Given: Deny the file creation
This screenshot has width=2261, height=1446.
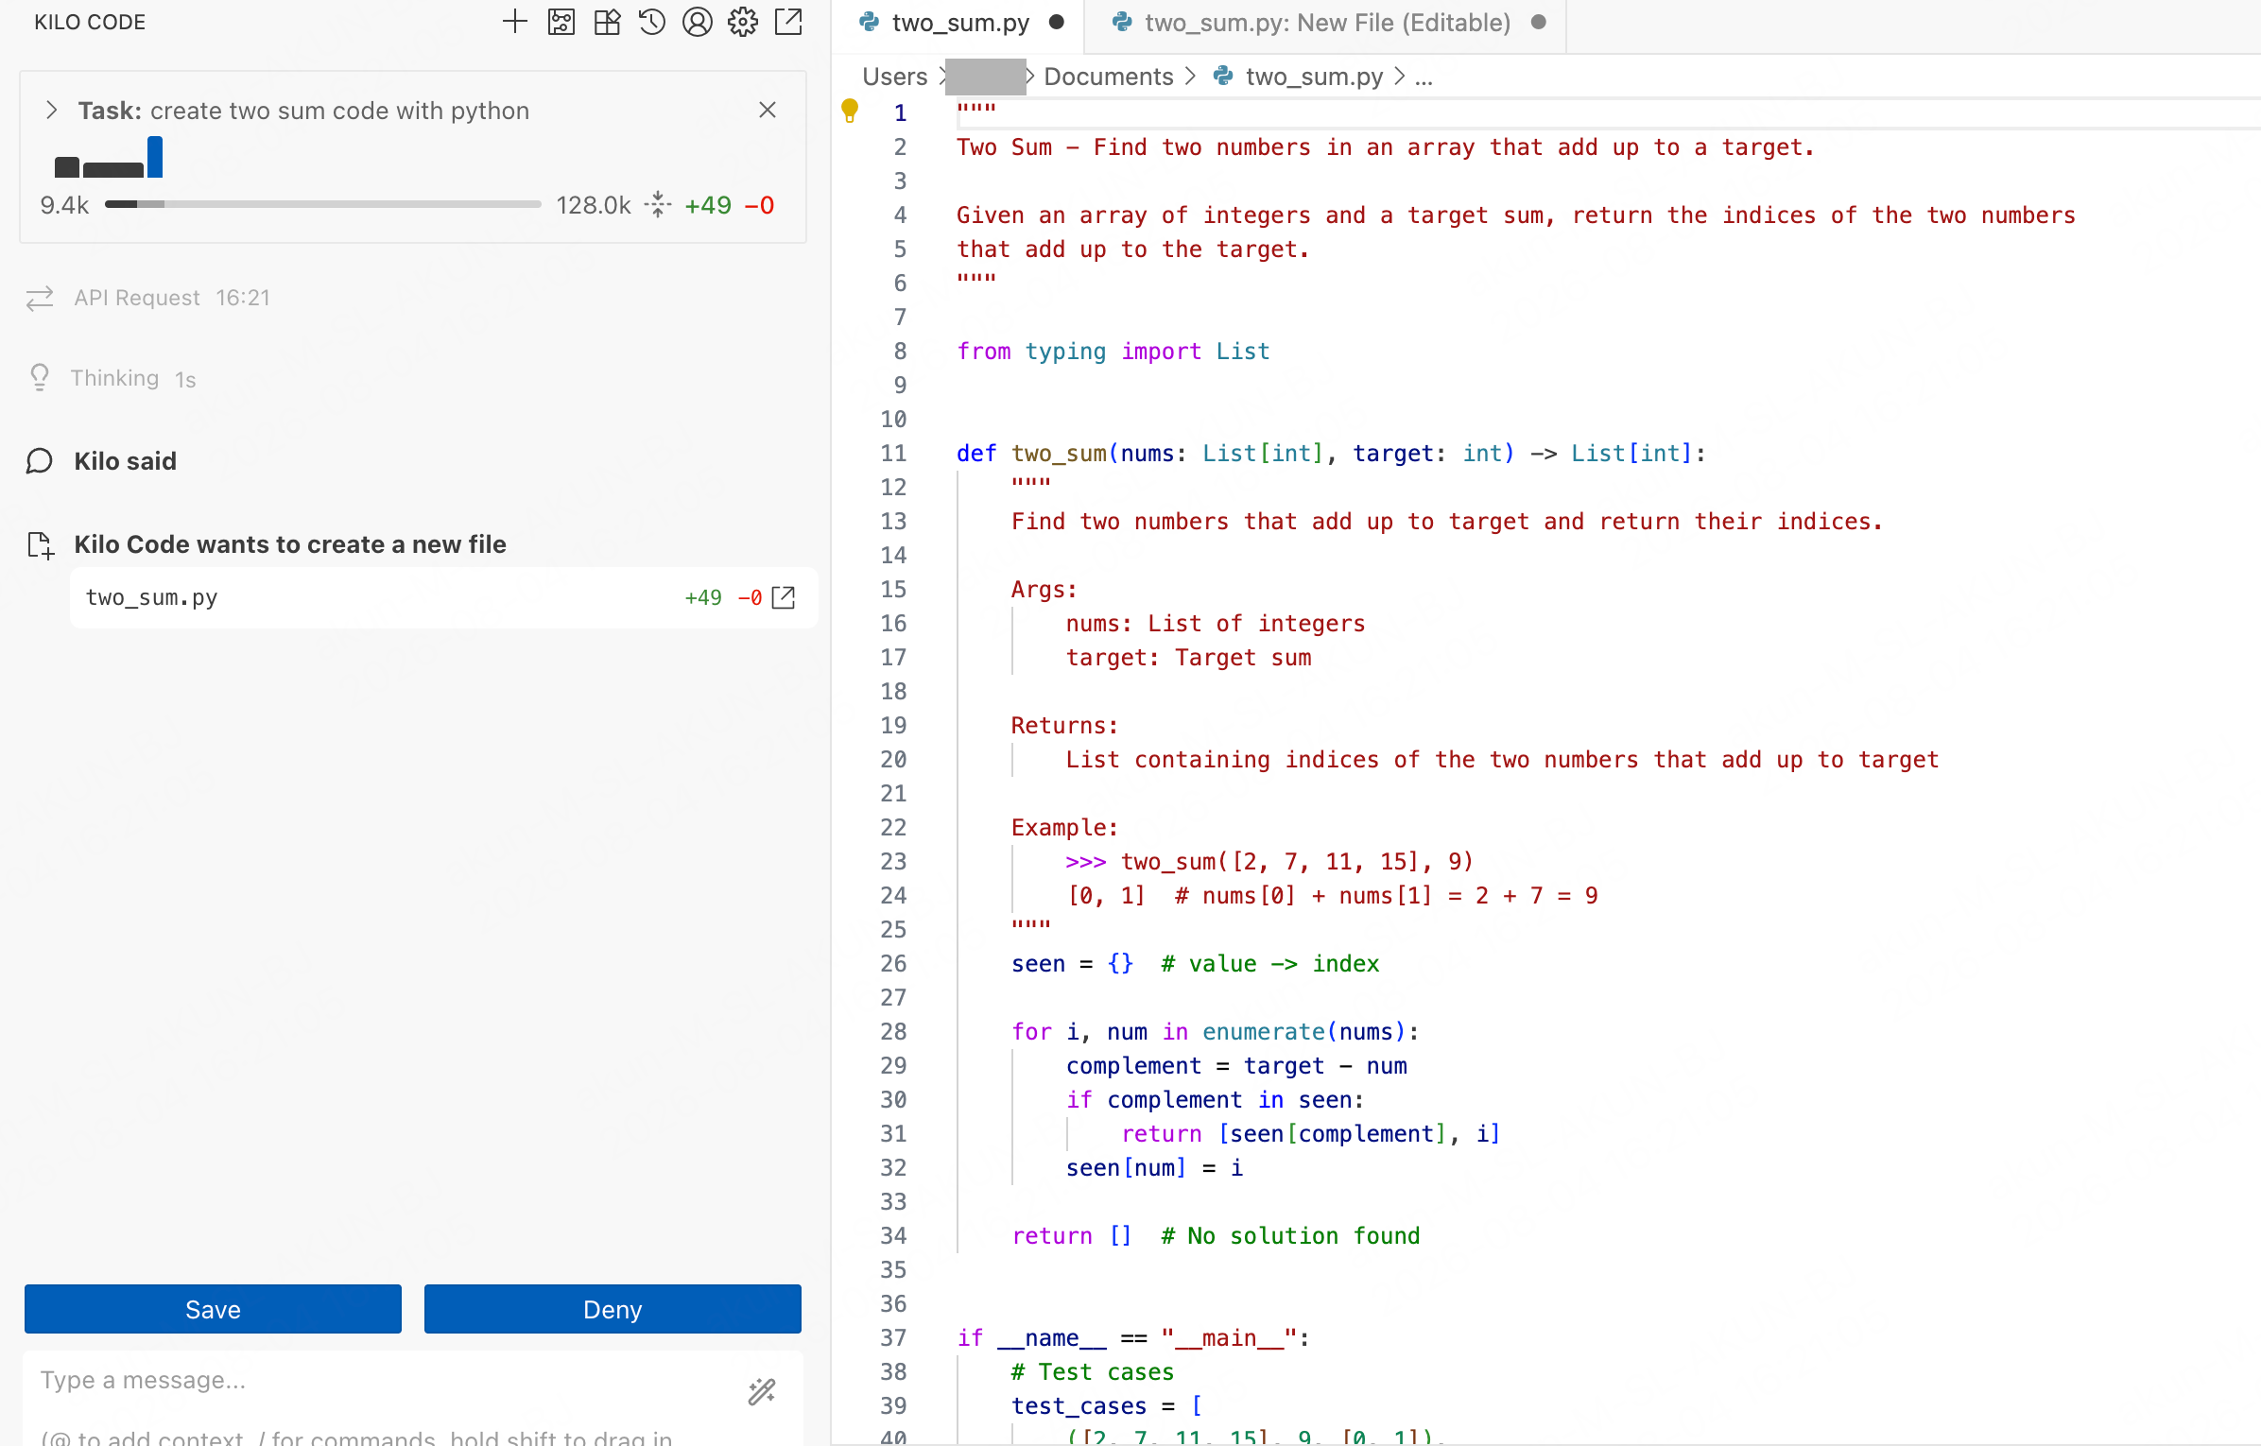Looking at the screenshot, I should click(613, 1309).
